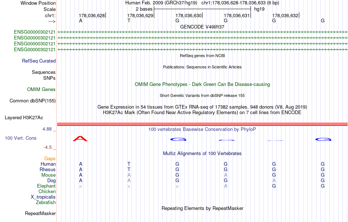Select the Layered H3K27Ac track label
Viewport: 348px width, 222px height.
point(24,118)
